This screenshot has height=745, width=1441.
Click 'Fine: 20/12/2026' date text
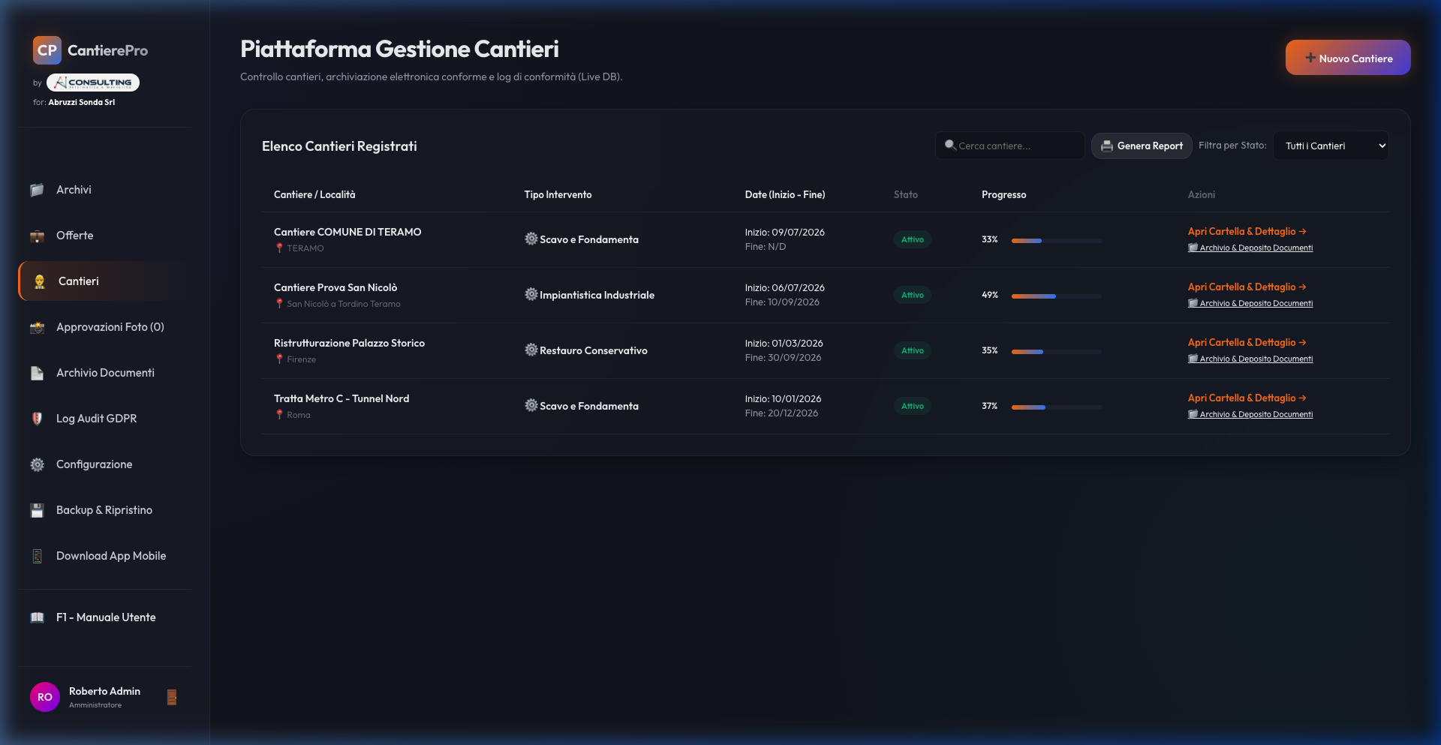coord(781,413)
